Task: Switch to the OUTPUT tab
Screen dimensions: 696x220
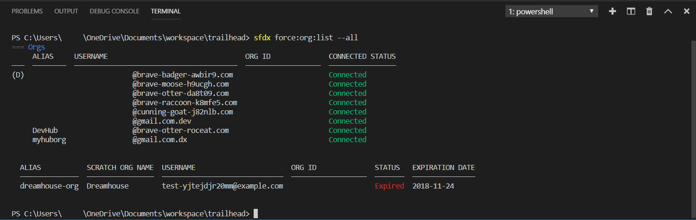Action: pos(66,11)
